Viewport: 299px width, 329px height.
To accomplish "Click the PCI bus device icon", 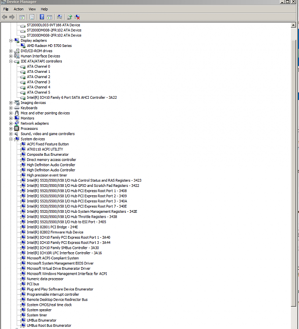I will pos(23,284).
